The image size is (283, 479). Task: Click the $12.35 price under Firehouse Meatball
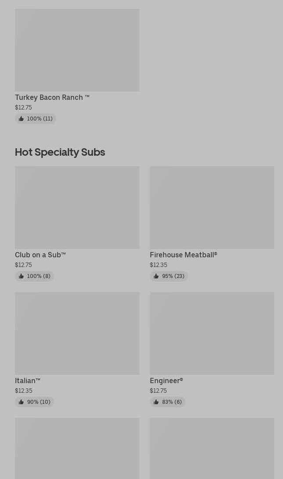tap(158, 265)
